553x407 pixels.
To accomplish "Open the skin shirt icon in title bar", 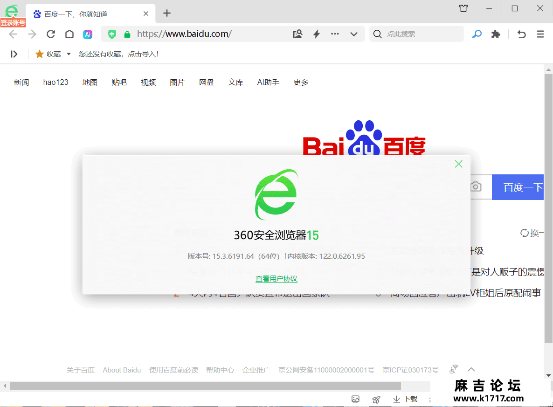I will pos(463,8).
